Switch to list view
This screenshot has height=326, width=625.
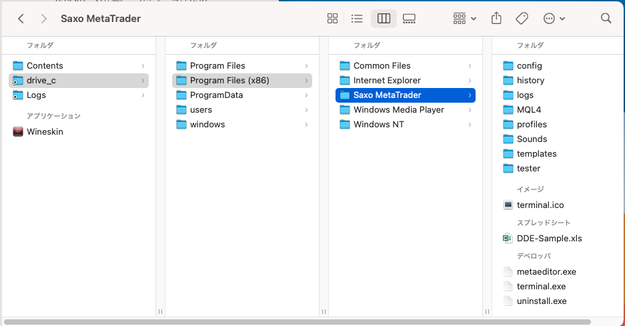[357, 18]
